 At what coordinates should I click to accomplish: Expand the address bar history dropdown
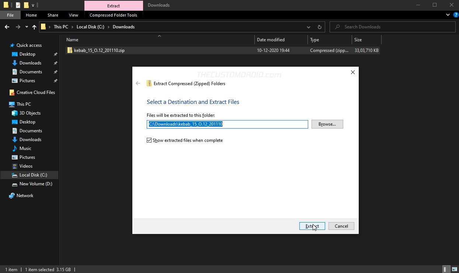click(x=309, y=27)
